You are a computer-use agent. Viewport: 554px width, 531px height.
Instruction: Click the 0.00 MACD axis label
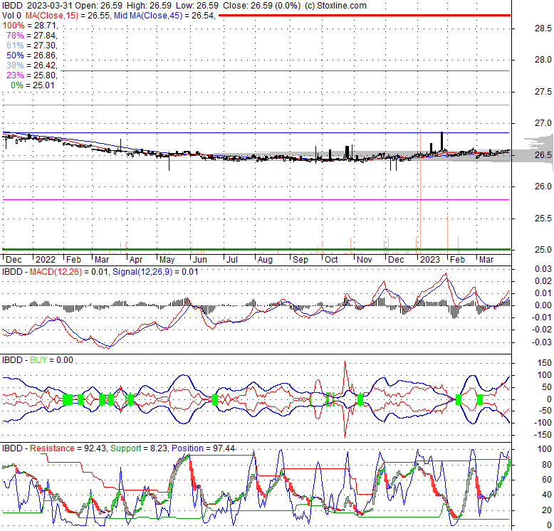pos(543,305)
